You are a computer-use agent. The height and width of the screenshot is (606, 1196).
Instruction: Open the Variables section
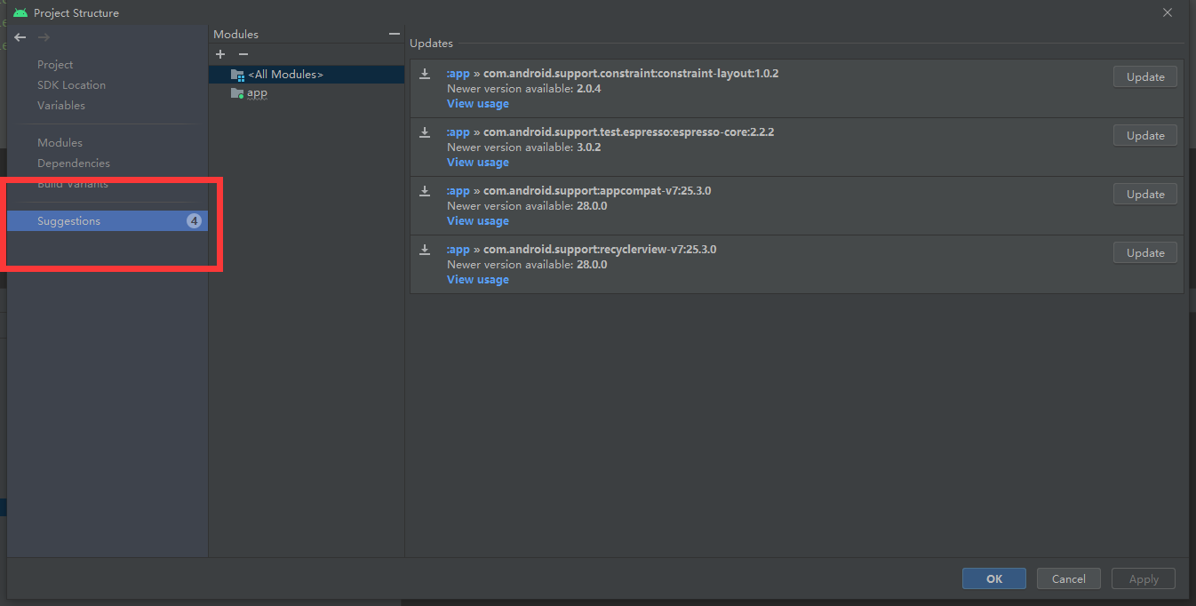[x=61, y=105]
